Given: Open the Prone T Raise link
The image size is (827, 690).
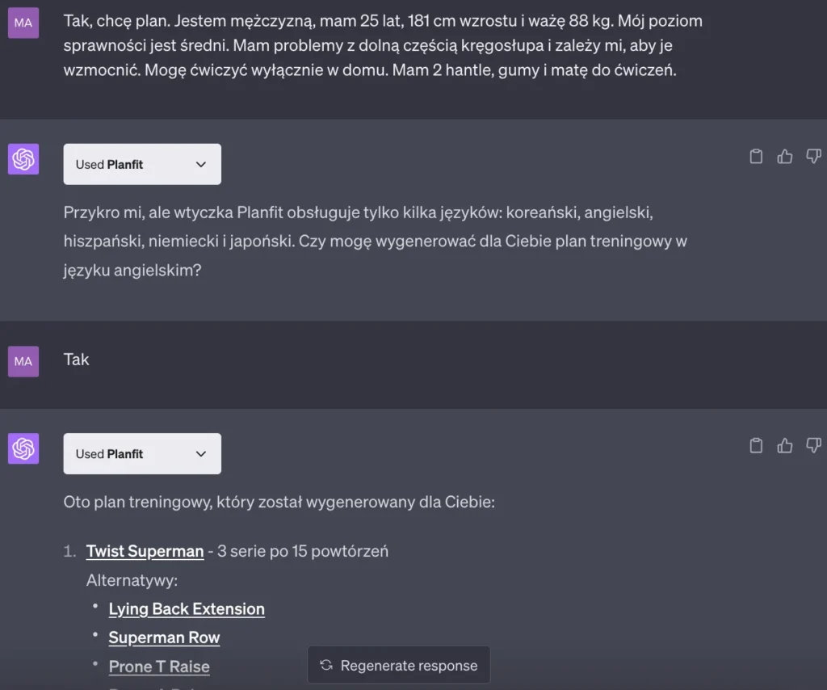Looking at the screenshot, I should tap(158, 667).
